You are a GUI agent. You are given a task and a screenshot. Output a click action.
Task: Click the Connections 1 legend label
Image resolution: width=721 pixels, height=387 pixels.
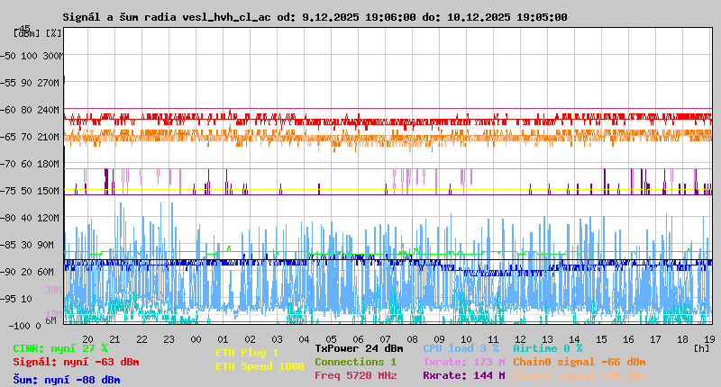[355, 362]
